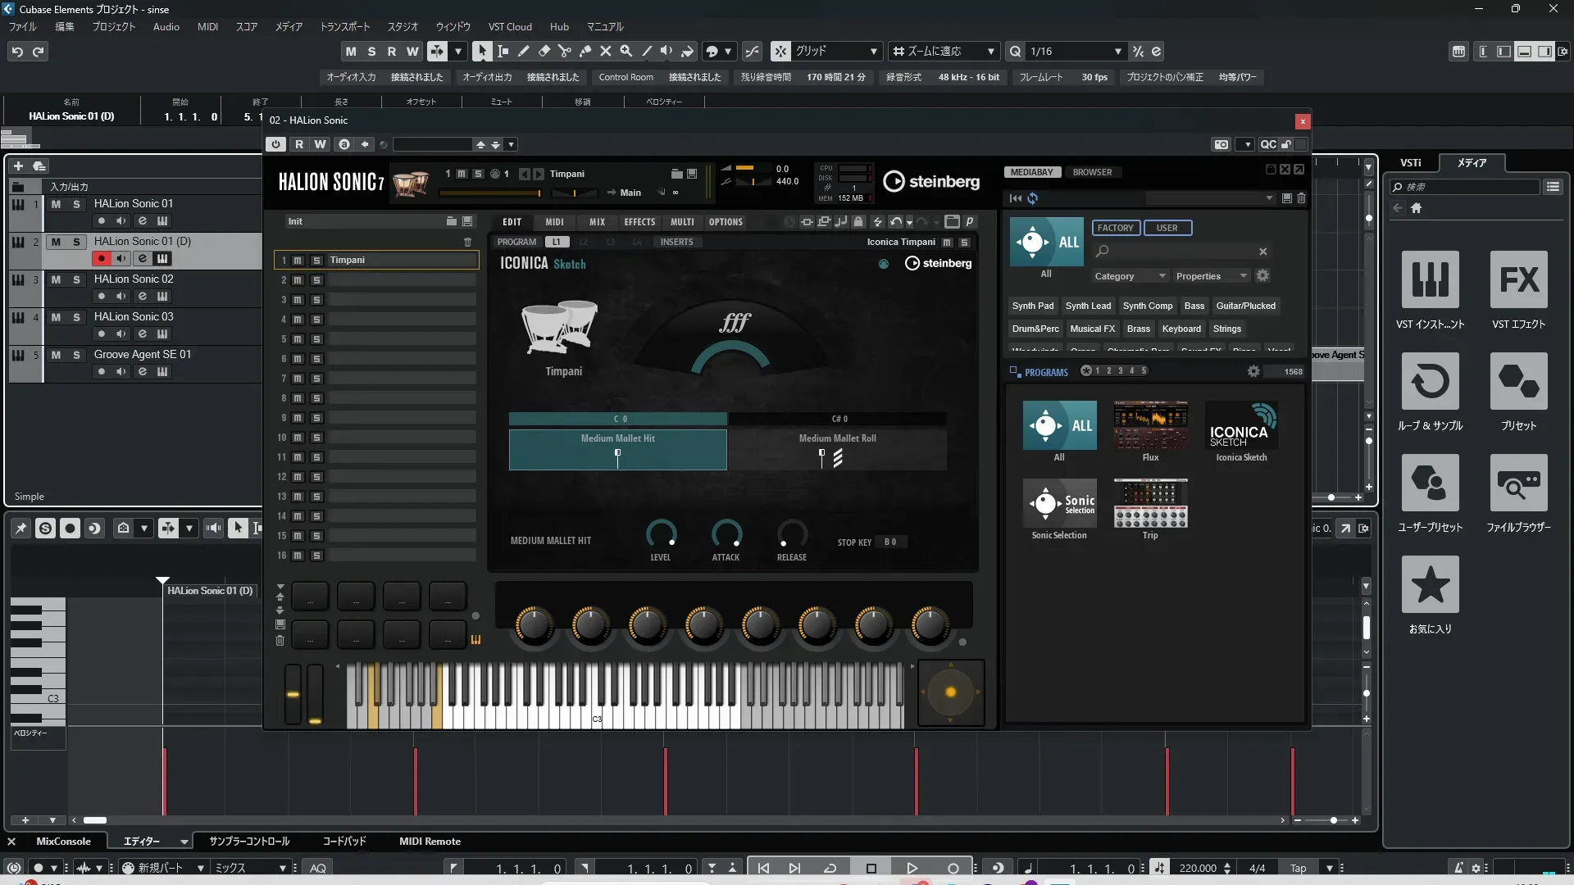Image resolution: width=1574 pixels, height=885 pixels.
Task: Select the Zoom magnifier tool
Action: pos(626,51)
